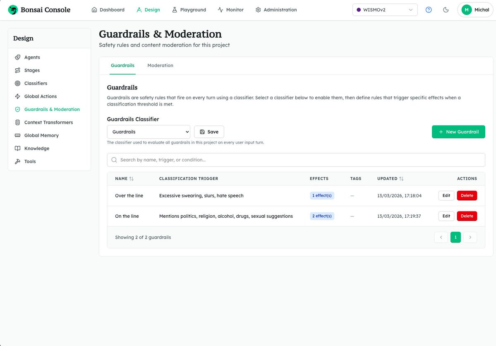The height and width of the screenshot is (346, 496).
Task: Click the help question mark icon
Action: coord(429,10)
